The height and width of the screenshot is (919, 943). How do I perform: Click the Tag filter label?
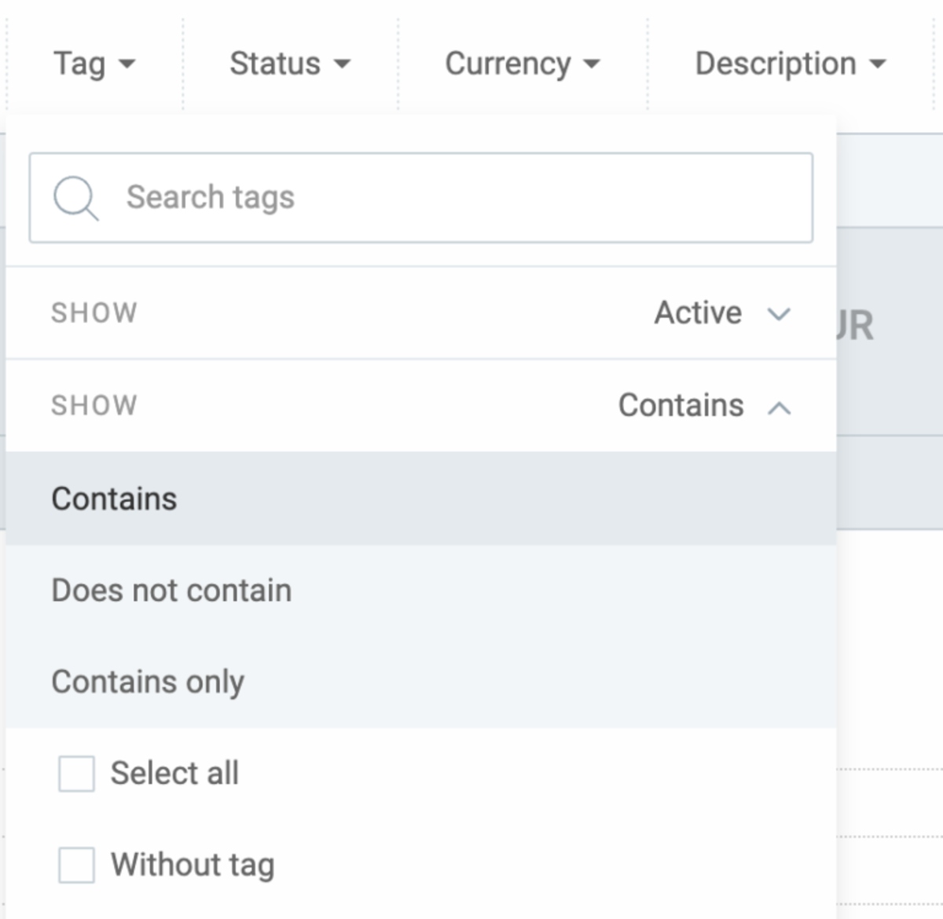click(79, 64)
